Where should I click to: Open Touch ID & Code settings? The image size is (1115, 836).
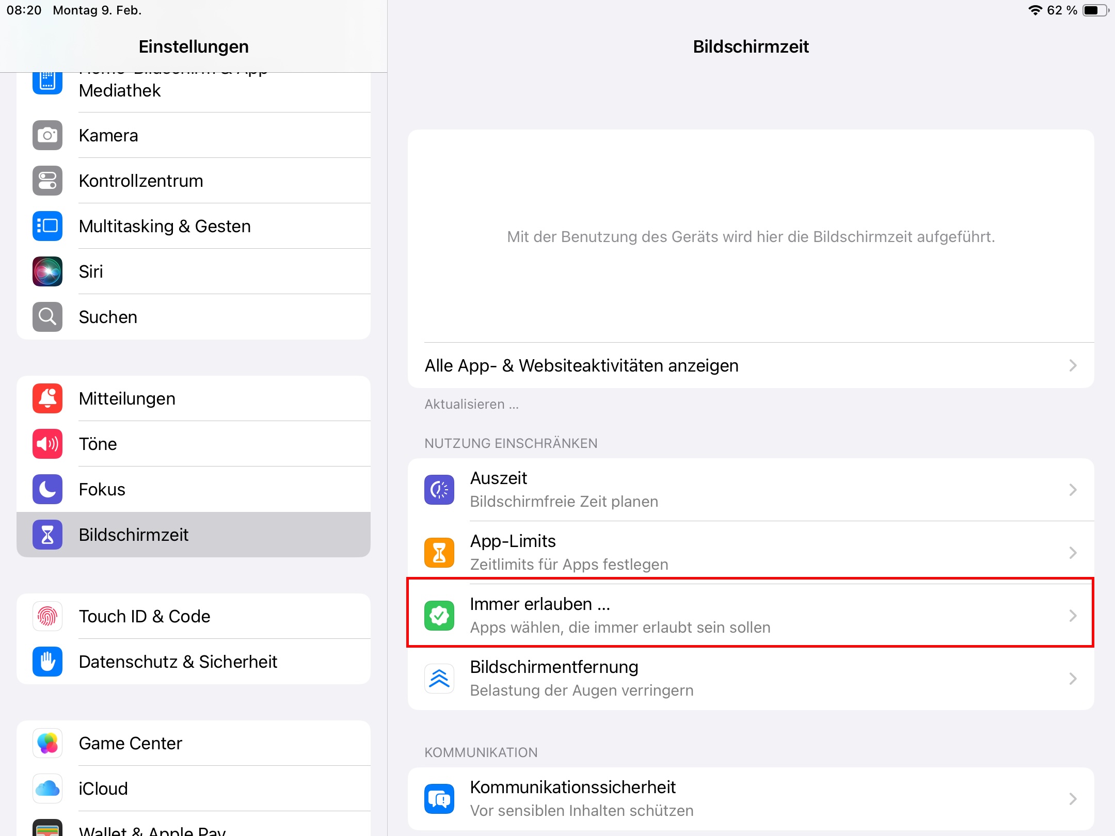coord(194,616)
